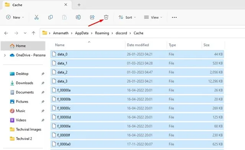This screenshot has width=245, height=150.
Task: Open Desktop in navigation pane
Action: click(x=22, y=74)
